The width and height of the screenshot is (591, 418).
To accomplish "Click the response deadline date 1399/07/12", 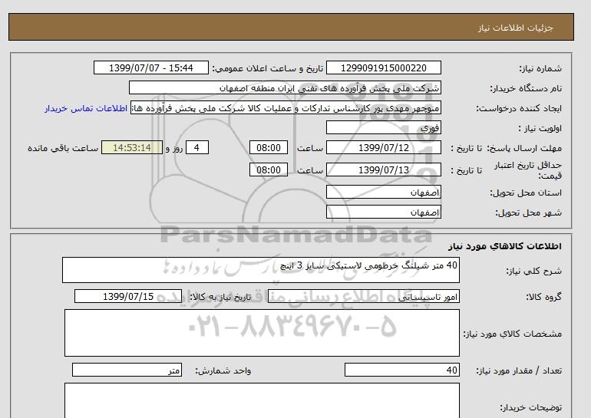I will pyautogui.click(x=383, y=147).
